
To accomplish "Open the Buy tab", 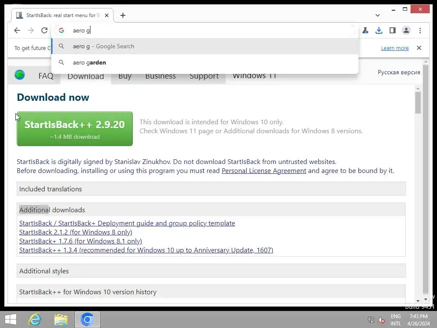I will 125,76.
